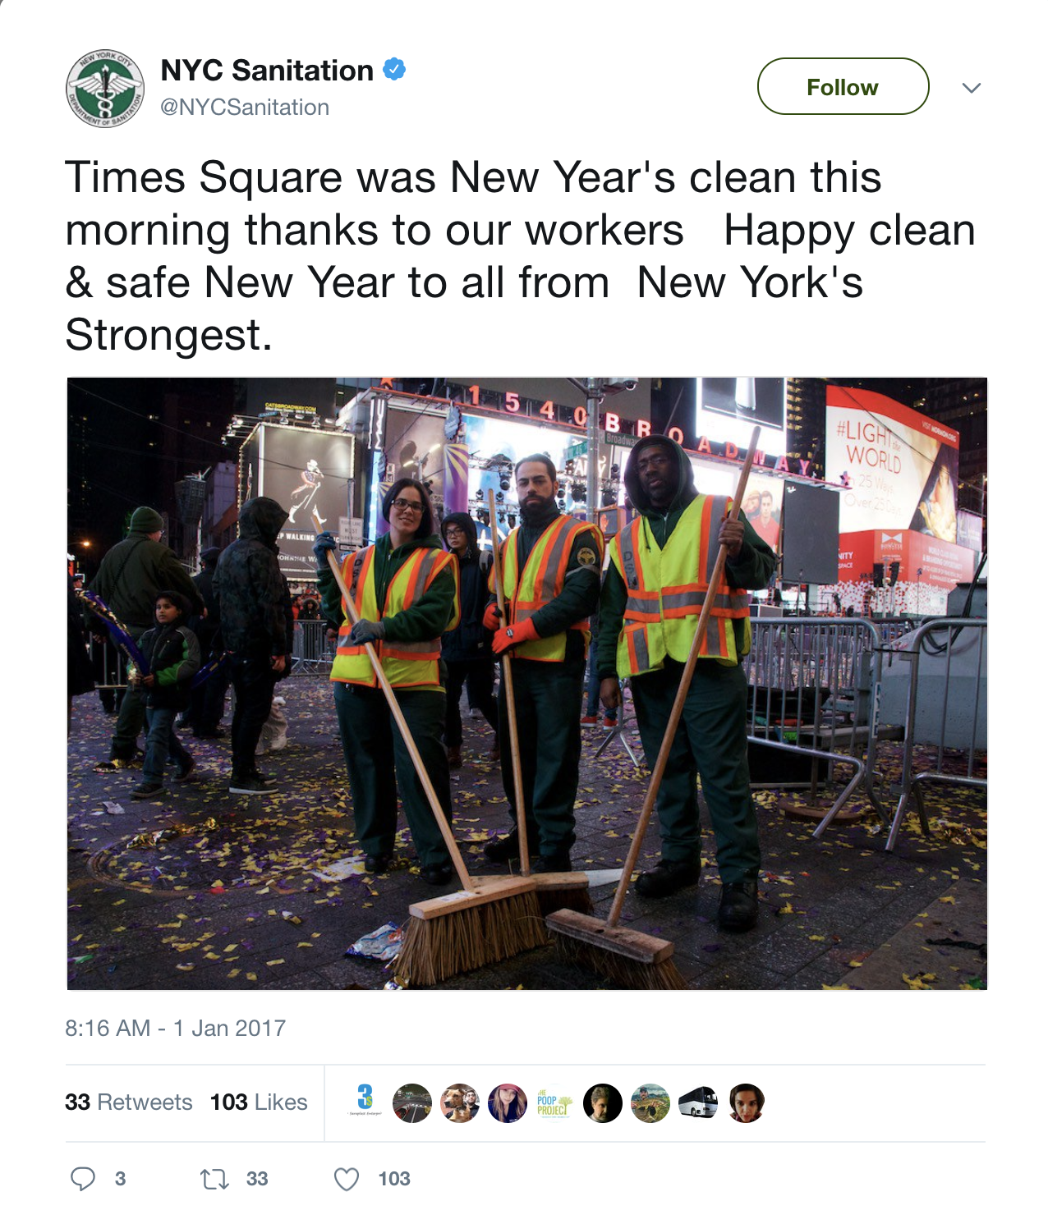Click the dog photo liker avatar
The image size is (1048, 1210).
pos(460,1103)
